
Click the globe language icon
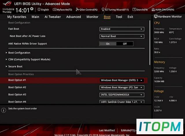39,9
